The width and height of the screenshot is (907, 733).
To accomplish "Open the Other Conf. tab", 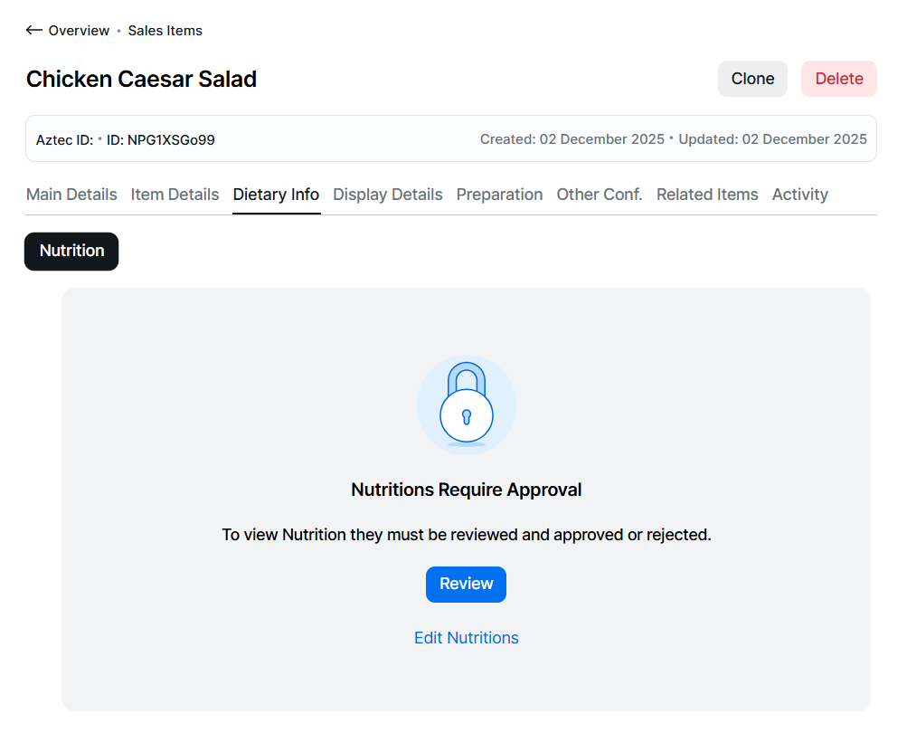I will click(x=600, y=195).
